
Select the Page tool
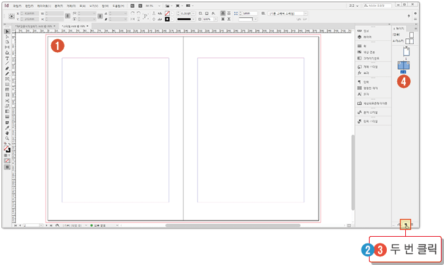pos(7,42)
